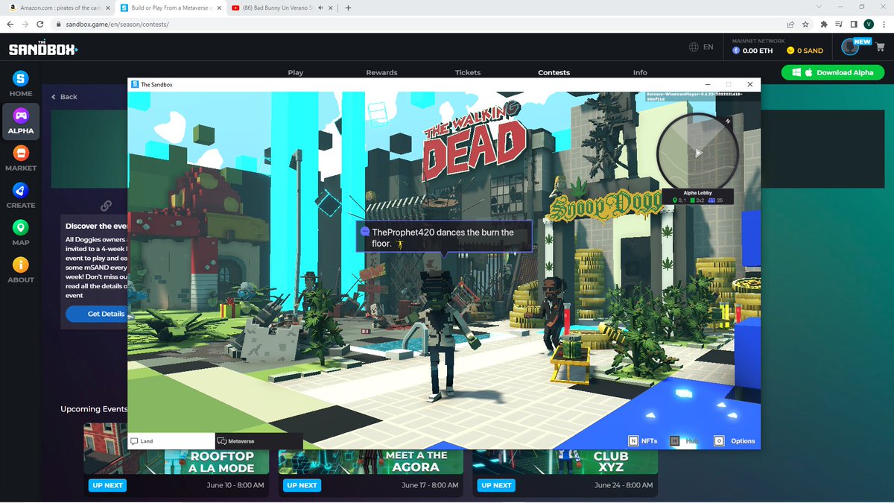Switch to the Amazon browser tab
The image size is (894, 503).
point(58,7)
